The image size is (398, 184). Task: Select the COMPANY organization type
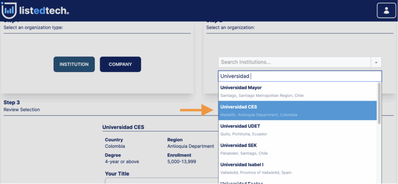pos(120,64)
